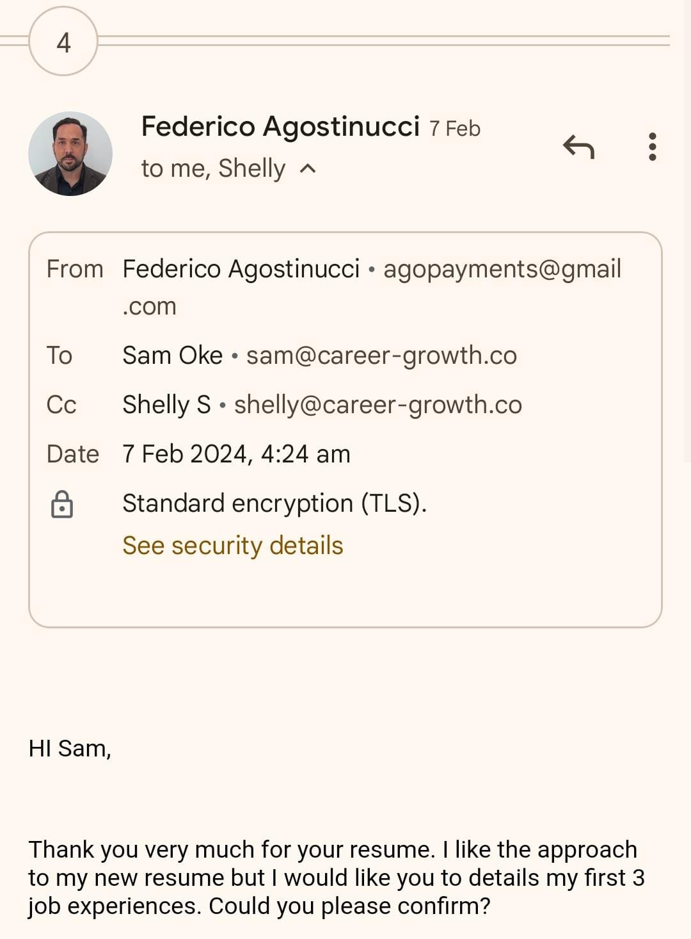691x939 pixels.
Task: Tap Federico Agostinucci's profile photo
Action: pos(70,154)
